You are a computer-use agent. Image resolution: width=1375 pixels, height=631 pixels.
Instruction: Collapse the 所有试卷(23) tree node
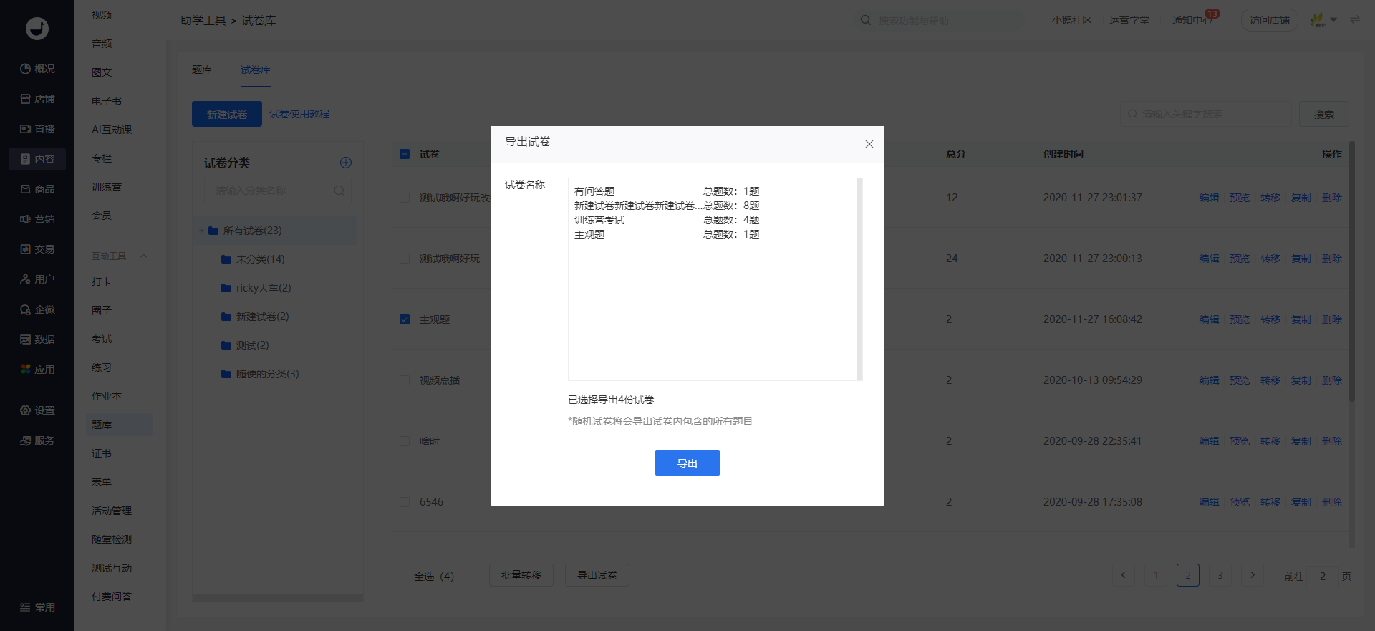(x=201, y=231)
